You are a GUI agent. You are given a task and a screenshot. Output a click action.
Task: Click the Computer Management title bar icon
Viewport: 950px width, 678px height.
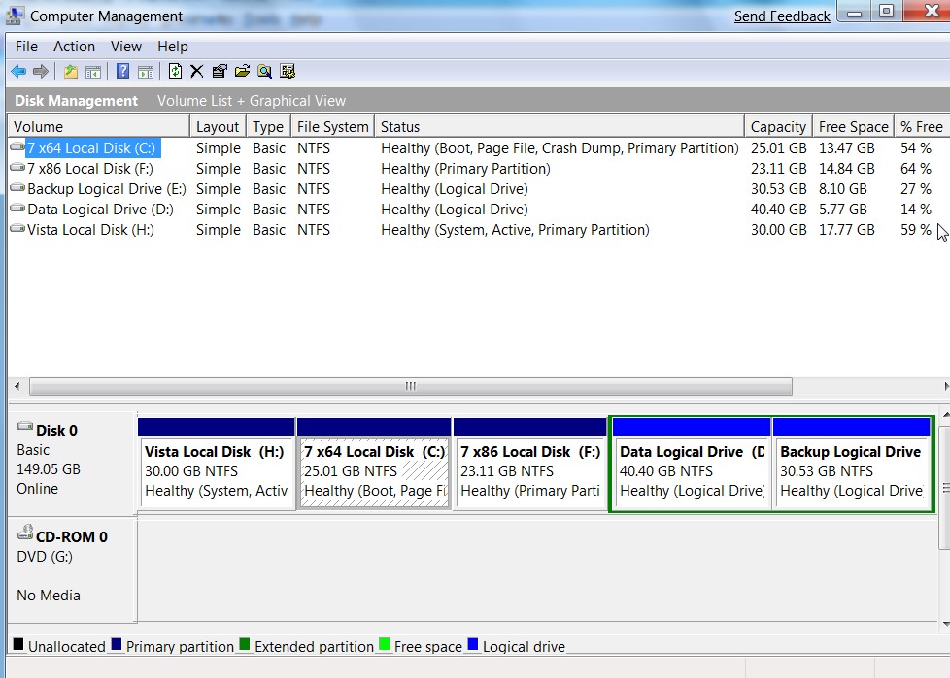tap(15, 16)
